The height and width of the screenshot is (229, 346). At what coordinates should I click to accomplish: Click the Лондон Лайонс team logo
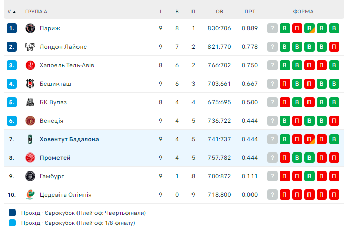coord(30,47)
